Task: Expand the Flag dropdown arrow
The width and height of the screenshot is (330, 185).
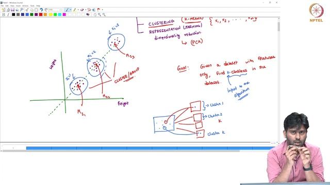Action: (x=102, y=10)
